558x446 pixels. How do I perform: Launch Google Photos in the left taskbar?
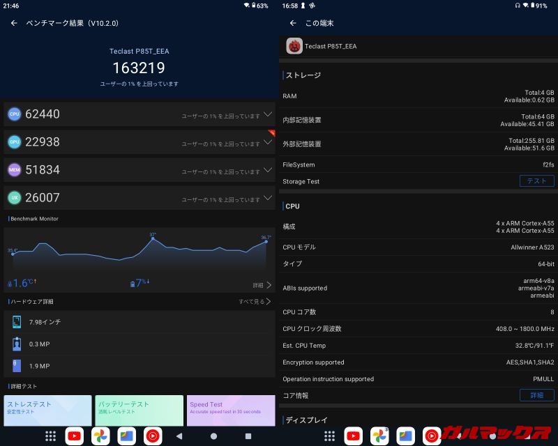(x=100, y=436)
